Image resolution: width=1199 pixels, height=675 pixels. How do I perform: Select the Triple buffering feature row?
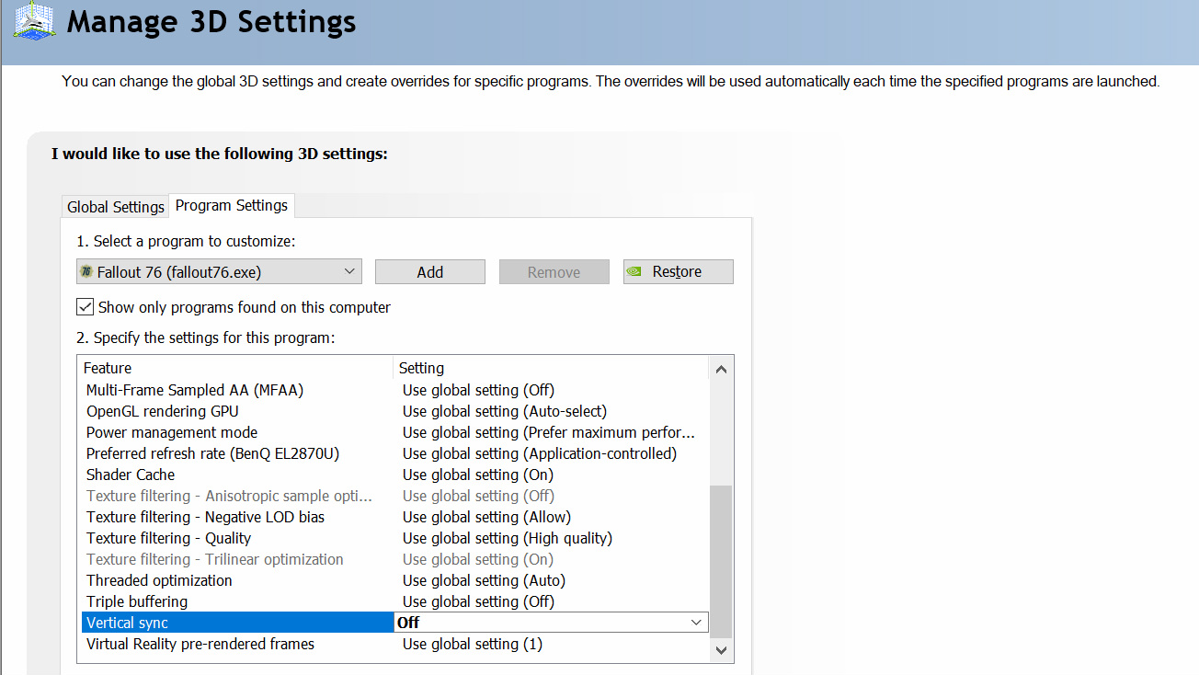137,601
